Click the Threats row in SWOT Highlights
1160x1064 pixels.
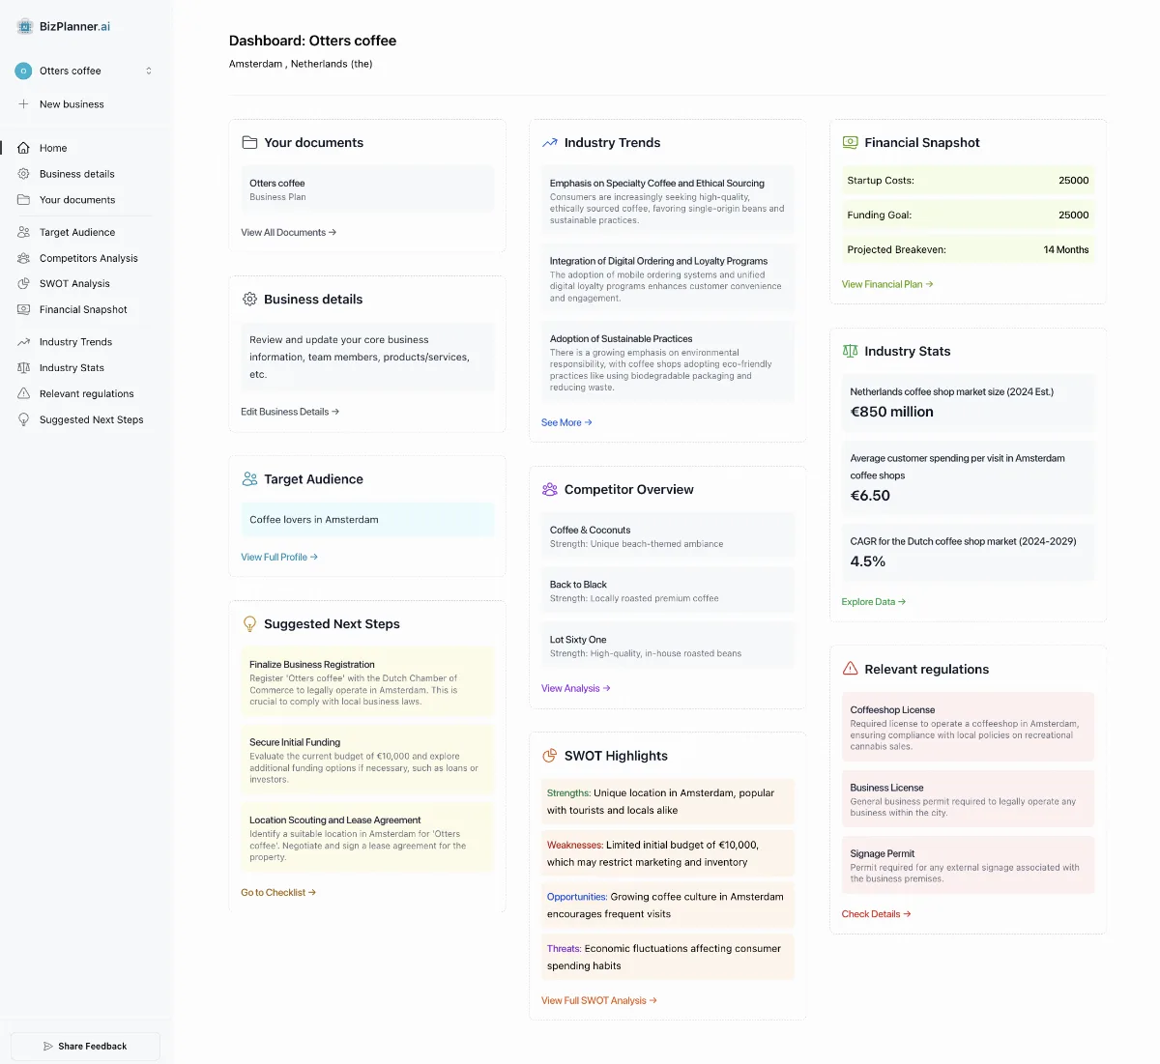(x=668, y=958)
